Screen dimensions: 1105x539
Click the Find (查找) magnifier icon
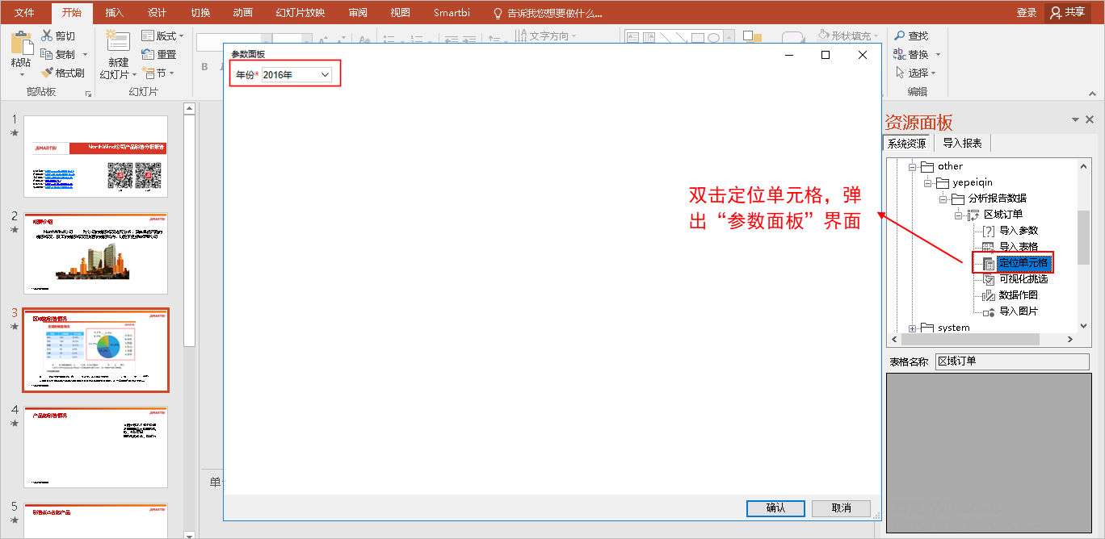pos(899,36)
